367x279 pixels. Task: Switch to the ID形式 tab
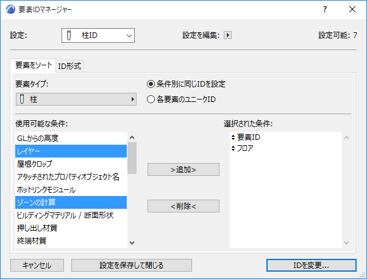[x=69, y=65]
